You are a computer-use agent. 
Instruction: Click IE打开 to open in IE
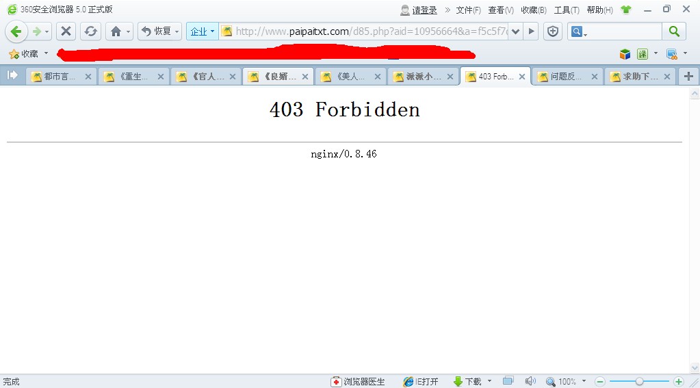(421, 382)
